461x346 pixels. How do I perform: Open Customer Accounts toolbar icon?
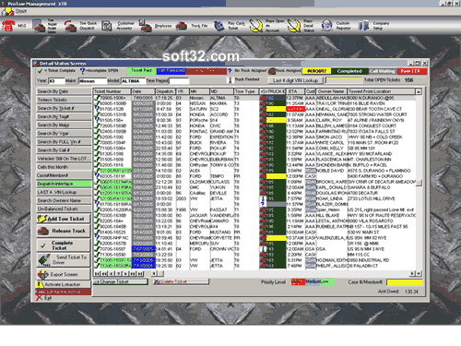pos(107,26)
